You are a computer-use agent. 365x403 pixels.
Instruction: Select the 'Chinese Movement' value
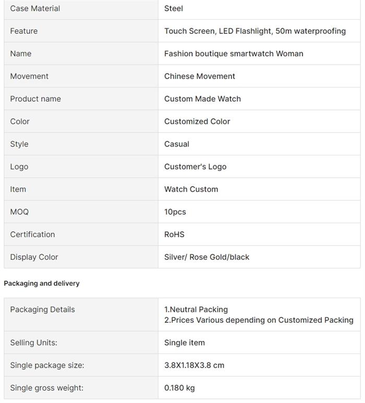200,76
